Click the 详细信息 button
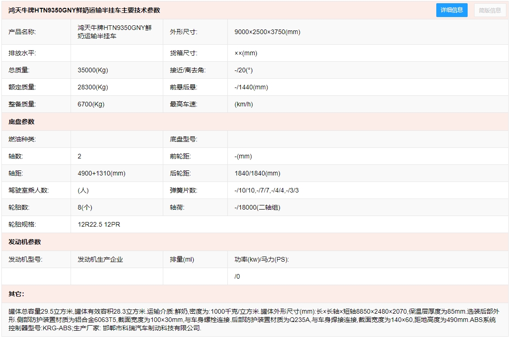The image size is (511, 339). [x=452, y=10]
